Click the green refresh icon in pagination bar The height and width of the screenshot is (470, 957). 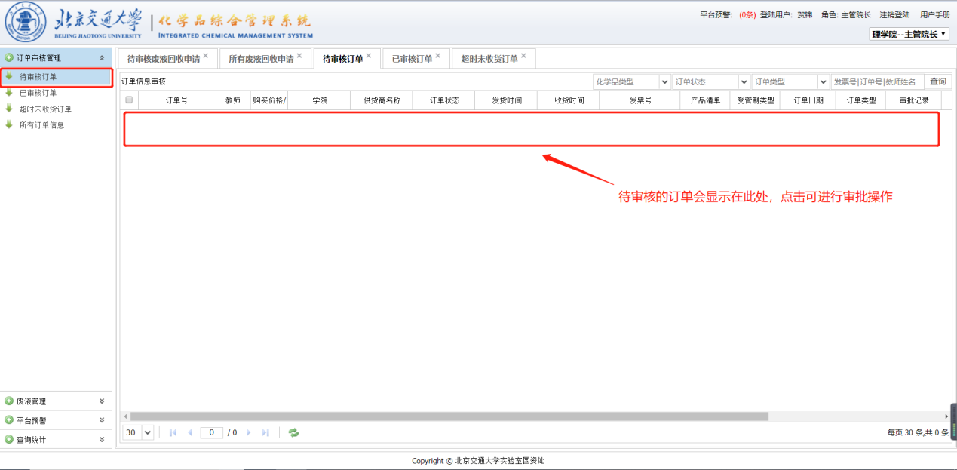[293, 432]
